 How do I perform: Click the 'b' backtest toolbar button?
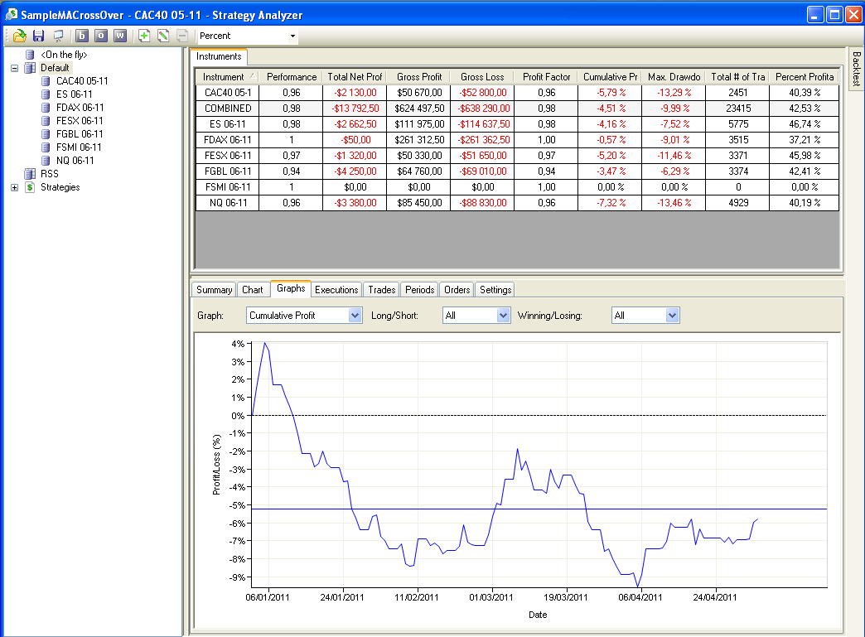(x=81, y=36)
